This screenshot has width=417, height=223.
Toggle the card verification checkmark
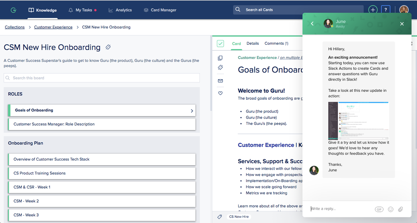pos(220,43)
